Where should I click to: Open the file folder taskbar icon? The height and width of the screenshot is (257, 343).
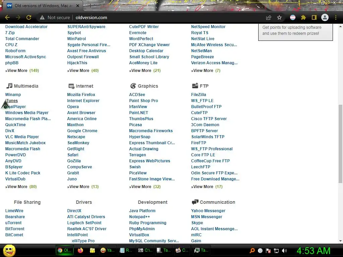click(x=92, y=250)
